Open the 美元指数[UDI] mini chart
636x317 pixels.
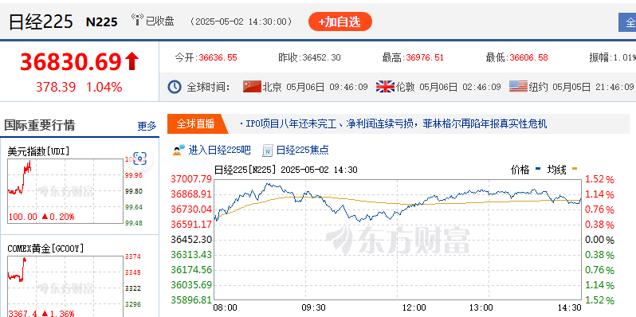tap(65, 191)
